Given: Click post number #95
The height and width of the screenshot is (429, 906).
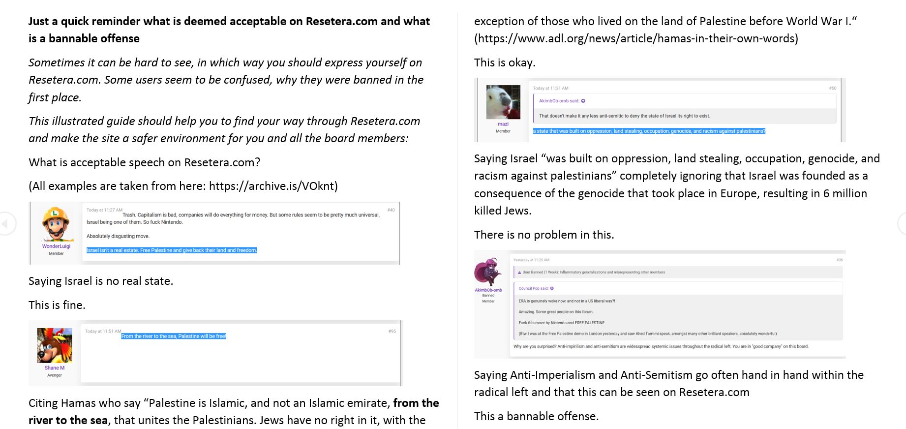Looking at the screenshot, I should coord(392,331).
